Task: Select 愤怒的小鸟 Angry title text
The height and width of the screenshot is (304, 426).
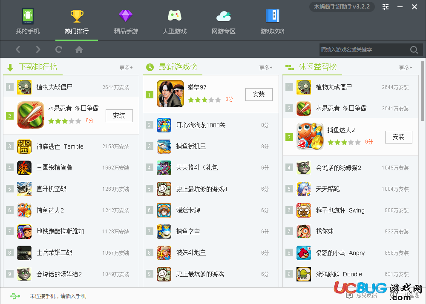Action: 340,253
